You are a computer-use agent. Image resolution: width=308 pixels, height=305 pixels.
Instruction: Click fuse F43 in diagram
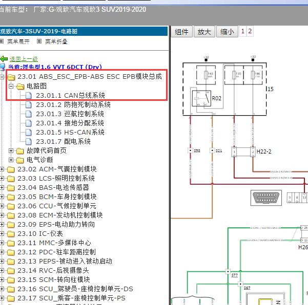[x=206, y=75]
